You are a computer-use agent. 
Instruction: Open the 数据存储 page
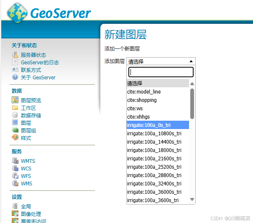(x=31, y=116)
